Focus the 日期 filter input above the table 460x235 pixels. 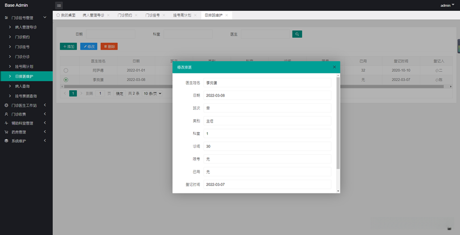[111, 34]
